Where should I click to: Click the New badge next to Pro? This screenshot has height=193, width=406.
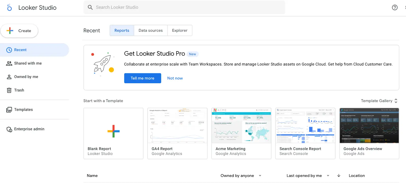[193, 54]
